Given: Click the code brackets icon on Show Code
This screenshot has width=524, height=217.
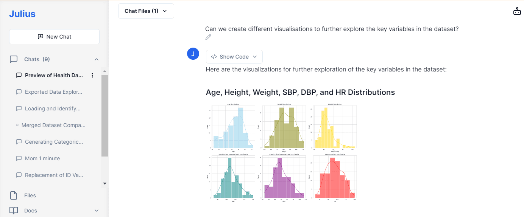Looking at the screenshot, I should tap(214, 57).
